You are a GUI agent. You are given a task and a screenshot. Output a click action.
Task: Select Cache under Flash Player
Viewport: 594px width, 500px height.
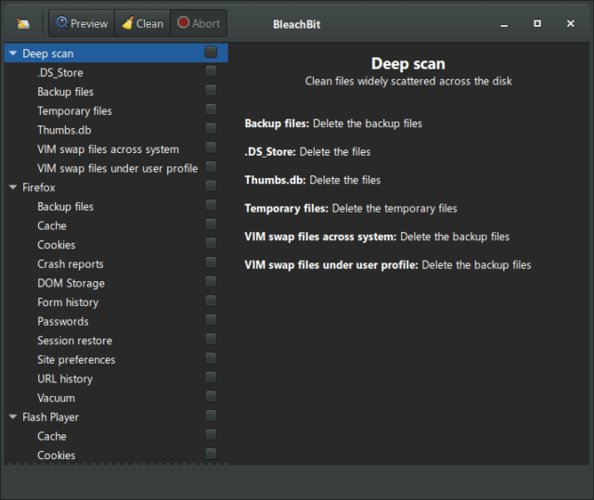116,436
